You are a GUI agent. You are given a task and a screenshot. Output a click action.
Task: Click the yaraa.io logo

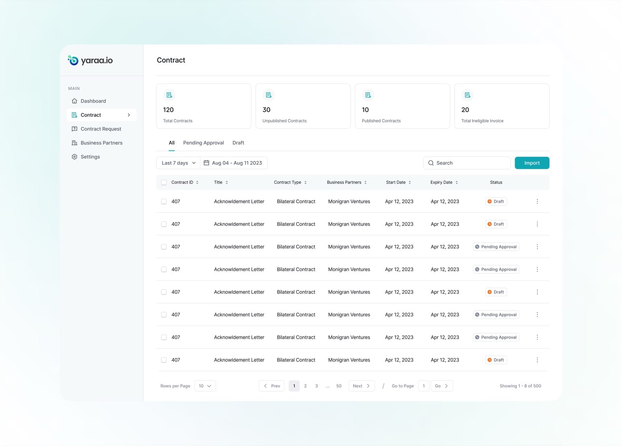click(x=90, y=60)
